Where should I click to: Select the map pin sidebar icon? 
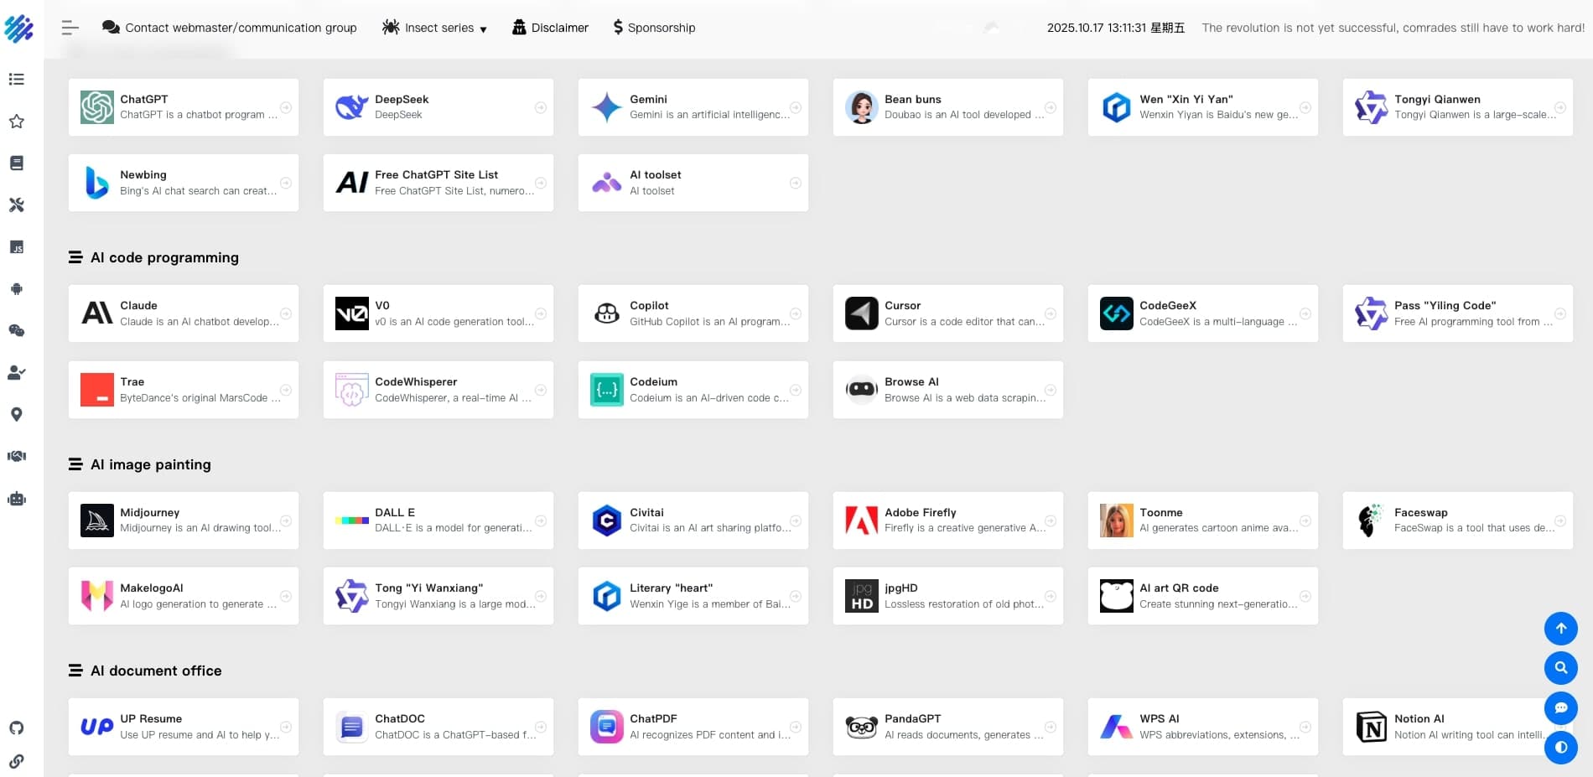tap(16, 415)
